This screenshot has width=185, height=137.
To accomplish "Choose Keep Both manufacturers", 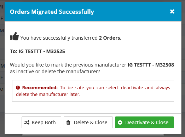I will pyautogui.click(x=41, y=122).
